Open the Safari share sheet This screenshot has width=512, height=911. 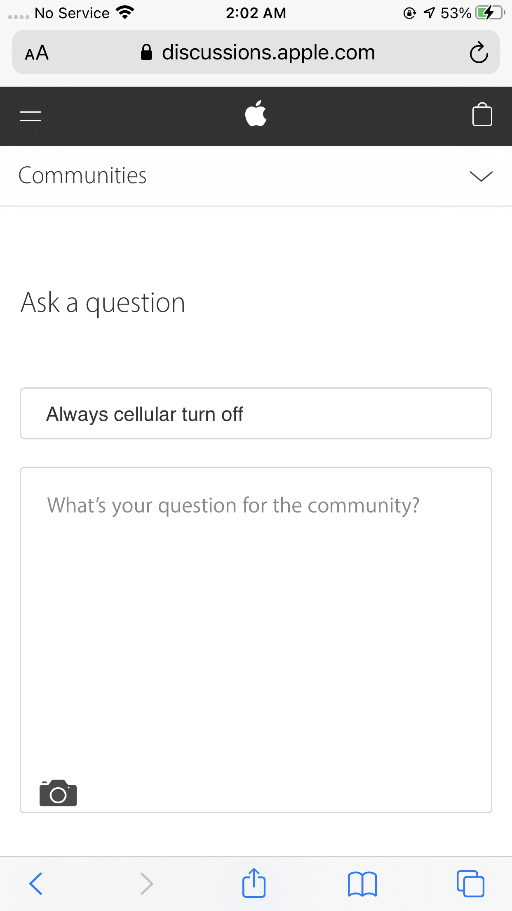[x=254, y=883]
